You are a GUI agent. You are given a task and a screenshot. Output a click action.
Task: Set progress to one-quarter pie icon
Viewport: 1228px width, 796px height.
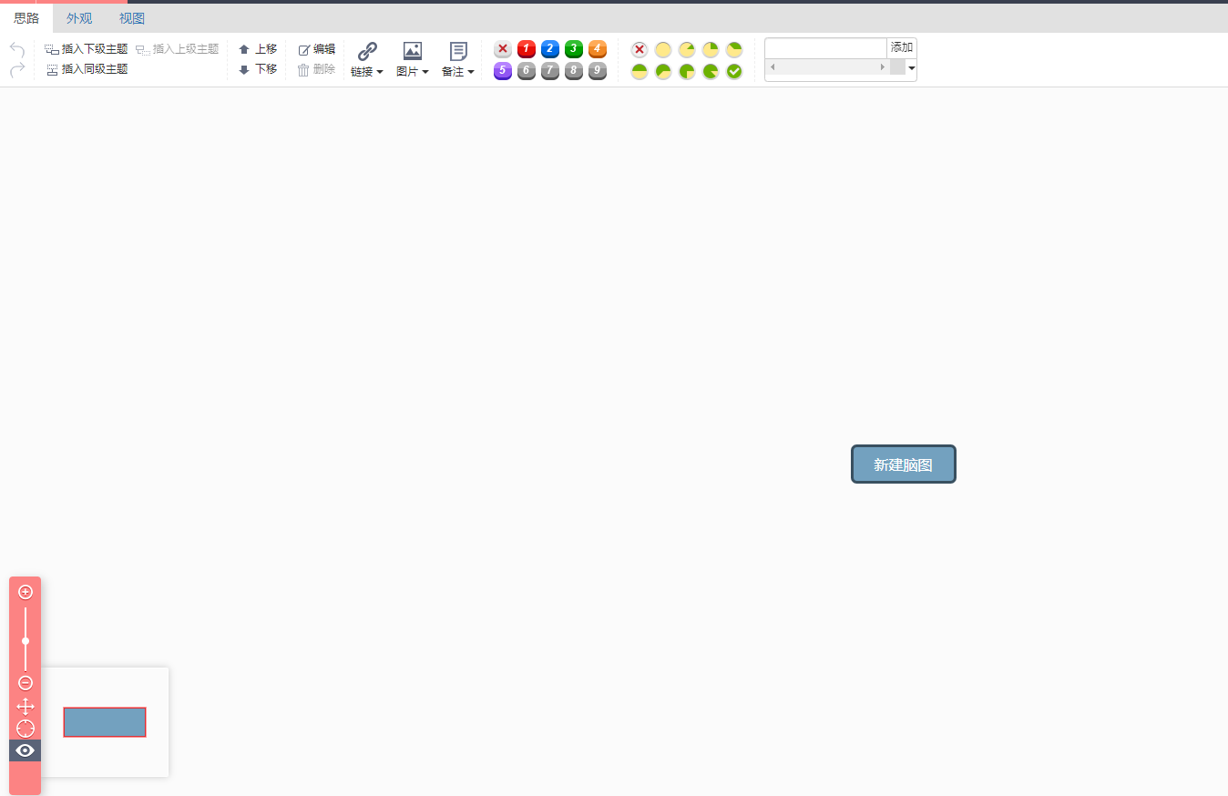711,49
